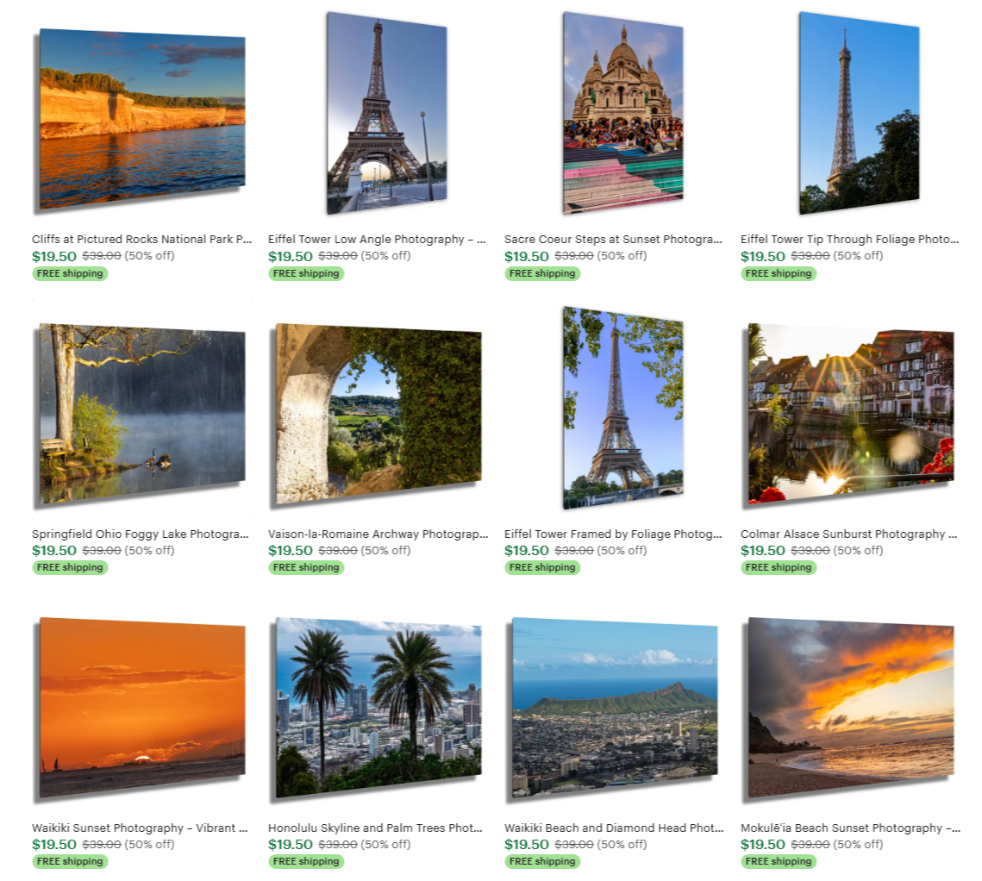Open the Honolulu Skyline and Palm Trees thumbnail
The image size is (982, 881).
point(378,708)
